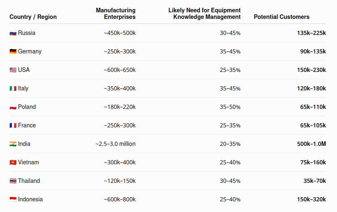Click the USA flag icon
The image size is (337, 212).
(x=13, y=70)
